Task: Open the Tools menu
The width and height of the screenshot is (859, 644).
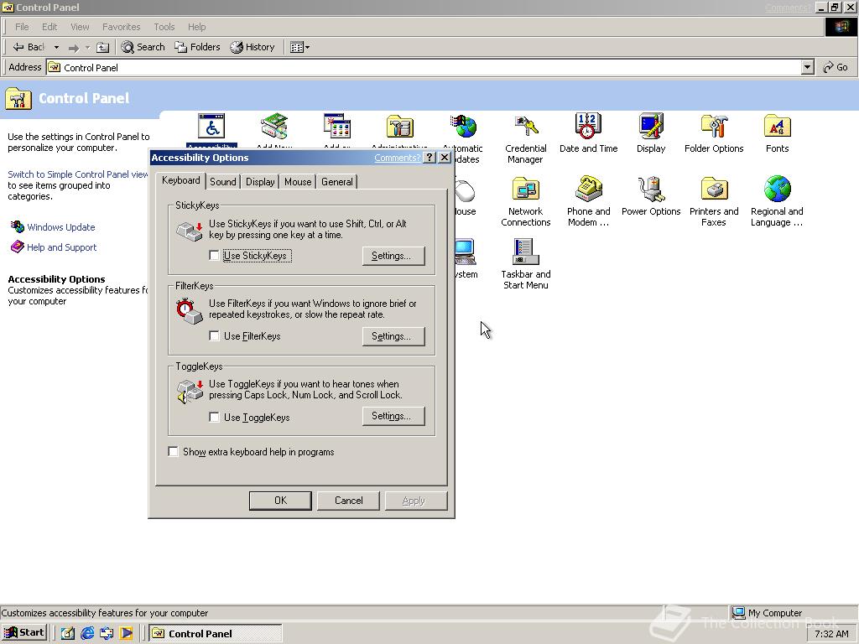Action: (x=164, y=27)
